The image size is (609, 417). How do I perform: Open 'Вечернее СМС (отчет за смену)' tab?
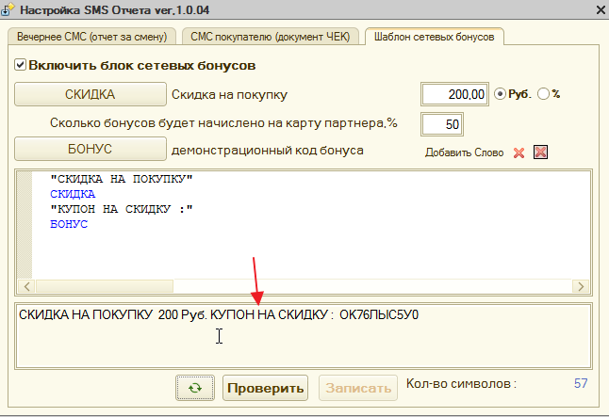coord(92,37)
